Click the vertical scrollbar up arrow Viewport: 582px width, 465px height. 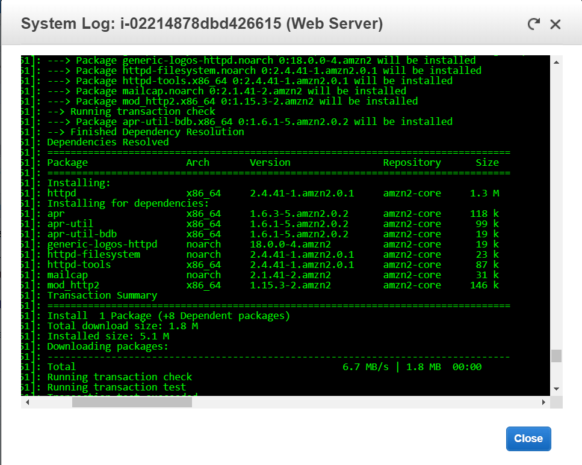(556, 62)
